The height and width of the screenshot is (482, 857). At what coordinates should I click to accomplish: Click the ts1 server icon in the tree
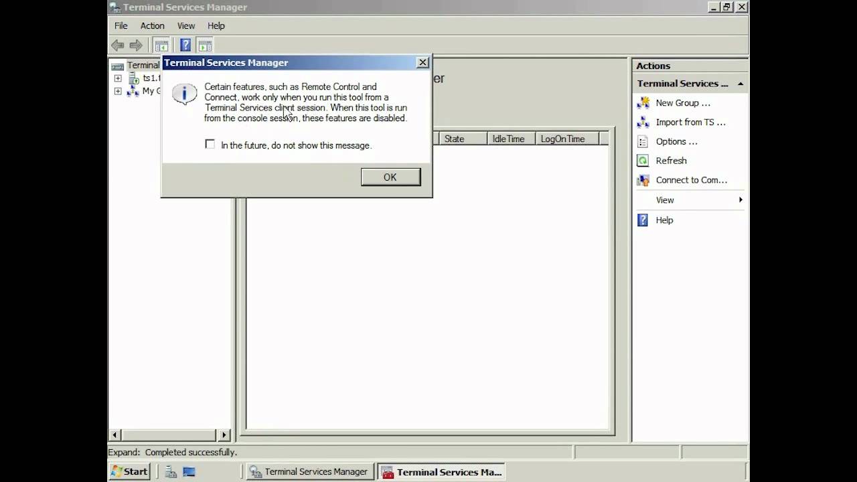(x=134, y=78)
